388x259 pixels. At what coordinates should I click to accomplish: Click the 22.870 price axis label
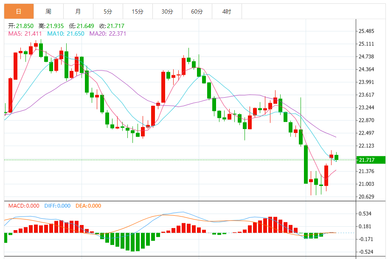pos(366,120)
